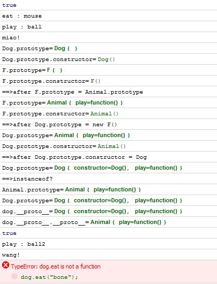This screenshot has height=284, width=217.
Task: Open Dog object in dog.__proto__= row
Action: click(118, 212)
